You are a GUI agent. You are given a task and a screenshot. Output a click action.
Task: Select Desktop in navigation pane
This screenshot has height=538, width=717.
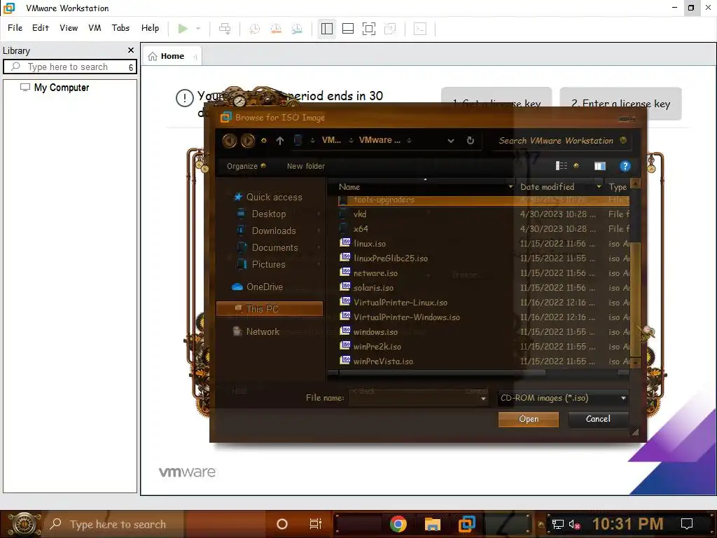[x=262, y=214]
